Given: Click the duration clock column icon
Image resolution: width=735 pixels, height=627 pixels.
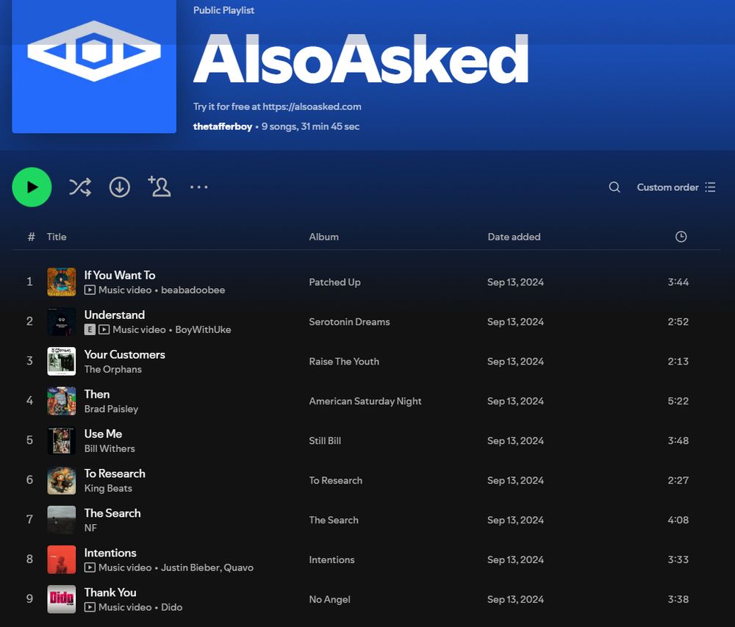Looking at the screenshot, I should [x=681, y=237].
